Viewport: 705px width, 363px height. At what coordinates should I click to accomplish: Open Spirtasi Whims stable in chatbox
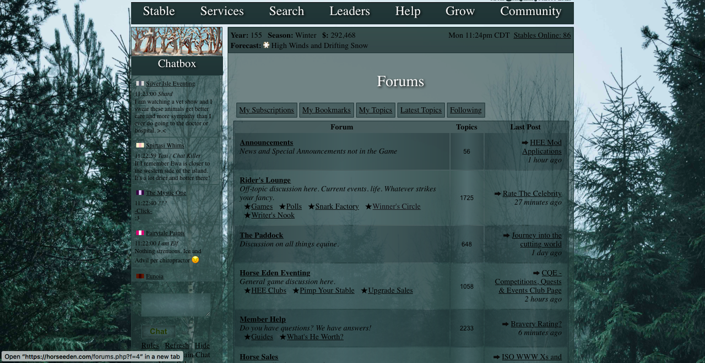click(x=165, y=145)
